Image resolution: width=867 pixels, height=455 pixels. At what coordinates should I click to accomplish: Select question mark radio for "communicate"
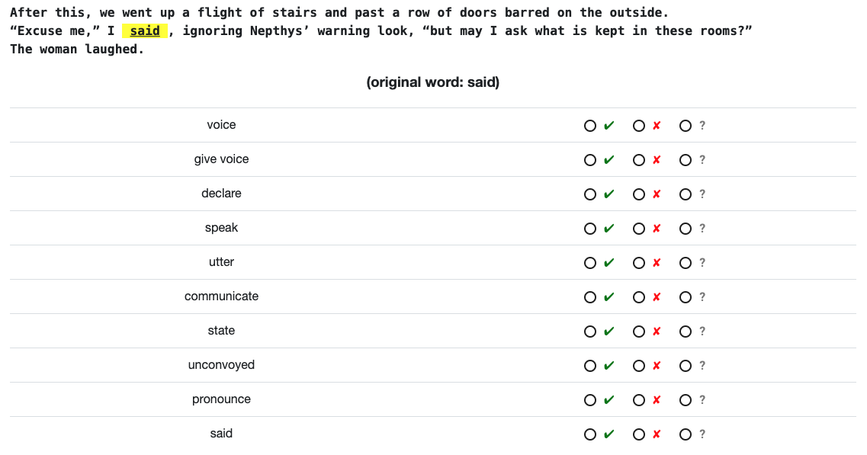pos(685,297)
